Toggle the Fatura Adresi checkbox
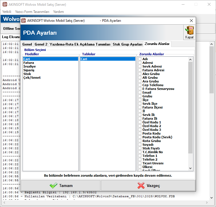Screen dimensions: 216x207 coord(140,70)
